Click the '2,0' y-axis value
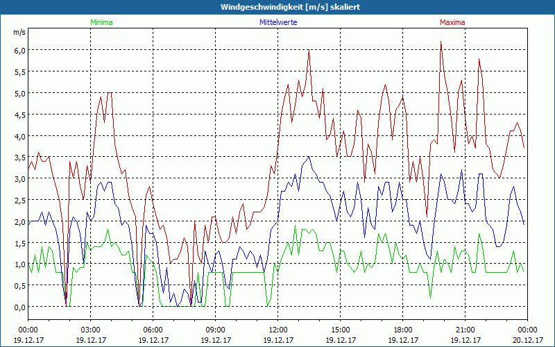Viewport: 555px width, 347px height. (x=19, y=221)
